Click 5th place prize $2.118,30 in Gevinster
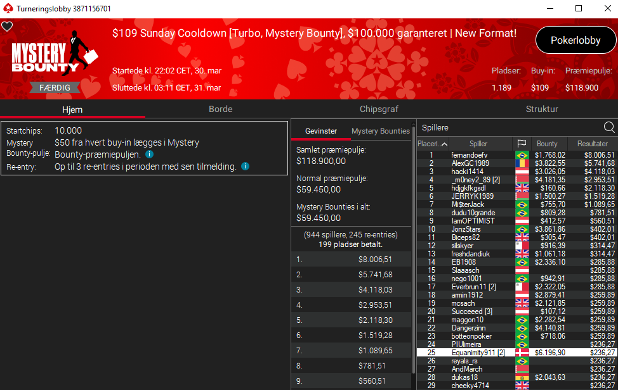Image resolution: width=618 pixels, height=390 pixels. click(x=375, y=320)
